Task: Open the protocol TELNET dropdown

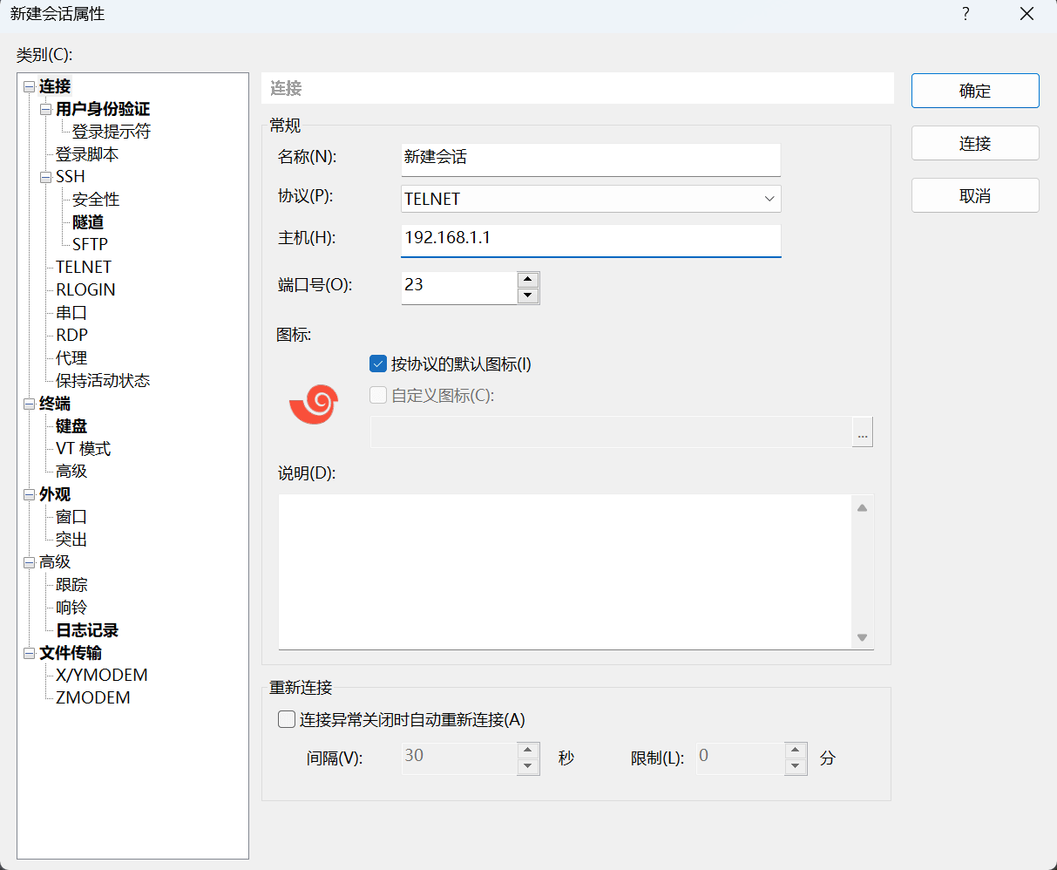Action: click(x=591, y=199)
